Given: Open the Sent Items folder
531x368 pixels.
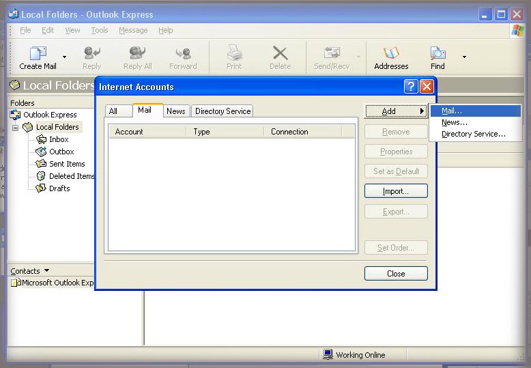Looking at the screenshot, I should [67, 164].
